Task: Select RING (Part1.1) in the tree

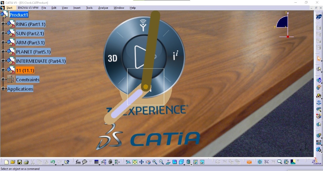Action: 31,24
